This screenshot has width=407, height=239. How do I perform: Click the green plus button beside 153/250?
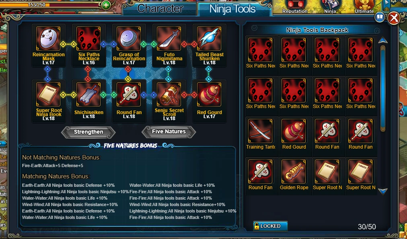(106, 5)
